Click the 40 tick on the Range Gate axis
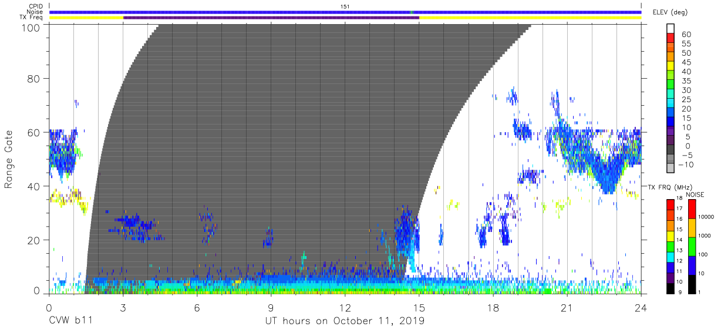Viewport: 721px width, 333px height. coord(34,186)
